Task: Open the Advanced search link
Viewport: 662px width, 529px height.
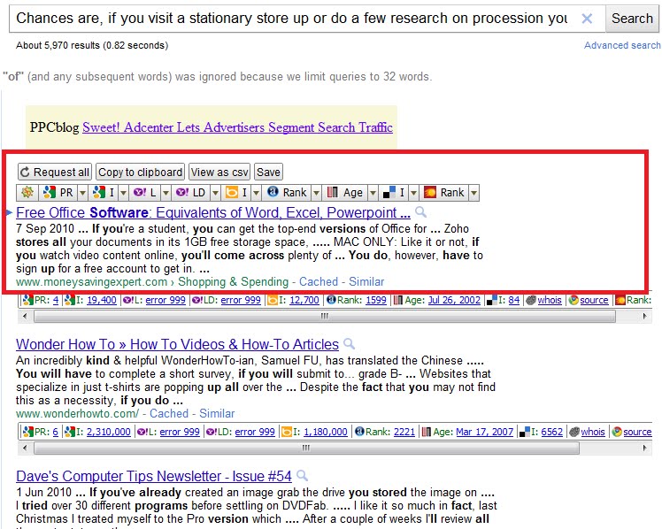Action: pos(622,45)
